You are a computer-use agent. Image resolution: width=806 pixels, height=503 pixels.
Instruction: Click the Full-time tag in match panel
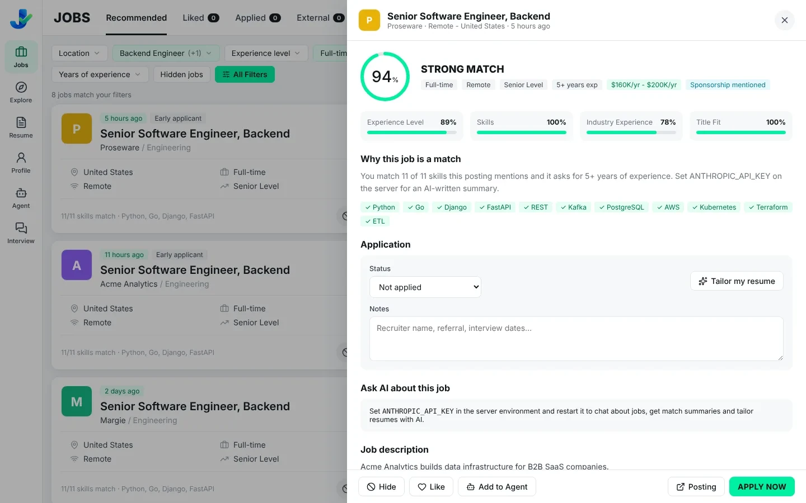(439, 85)
